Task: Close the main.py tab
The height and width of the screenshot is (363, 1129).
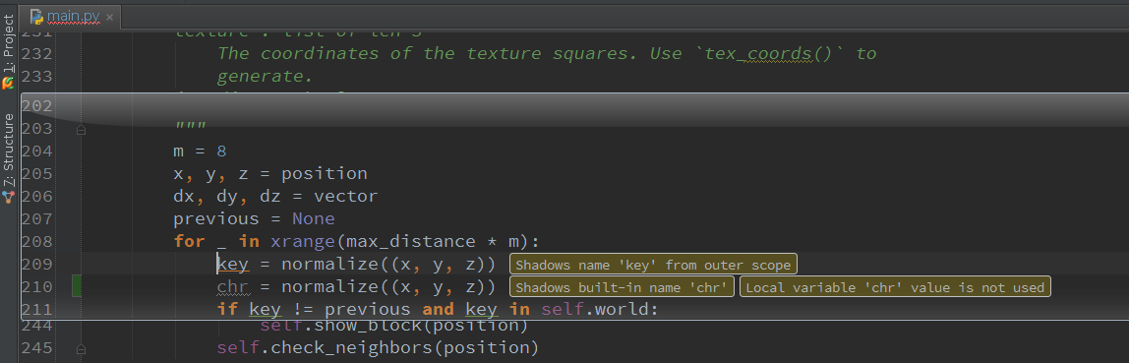Action: 109,17
